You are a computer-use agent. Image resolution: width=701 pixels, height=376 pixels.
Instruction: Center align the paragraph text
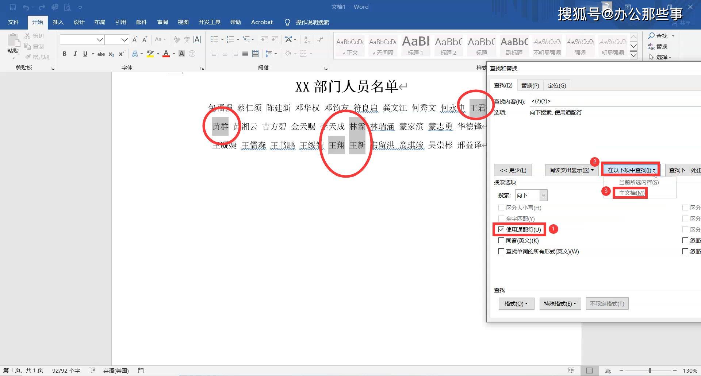pos(225,54)
